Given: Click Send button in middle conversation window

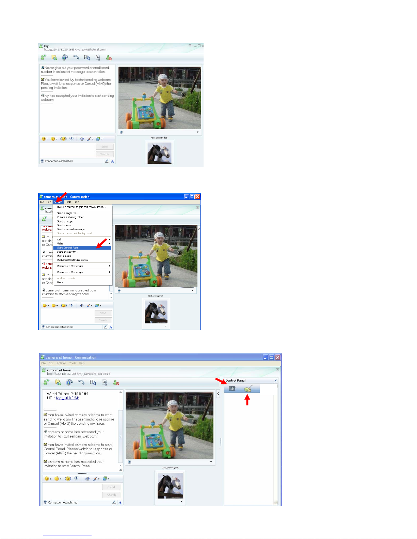Looking at the screenshot, I should coord(103,313).
